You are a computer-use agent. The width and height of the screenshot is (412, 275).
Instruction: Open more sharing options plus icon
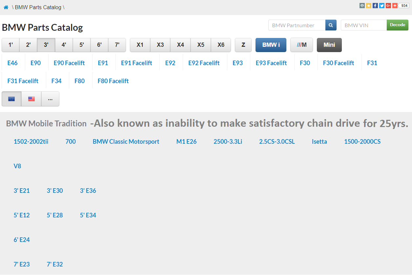[x=395, y=6]
